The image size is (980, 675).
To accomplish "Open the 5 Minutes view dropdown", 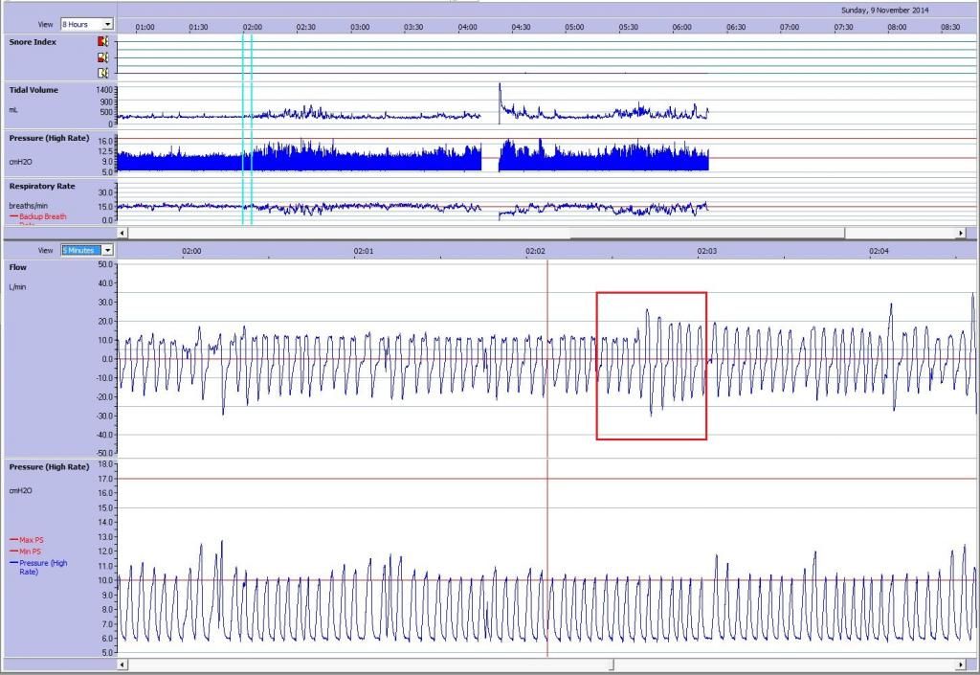I will click(106, 250).
